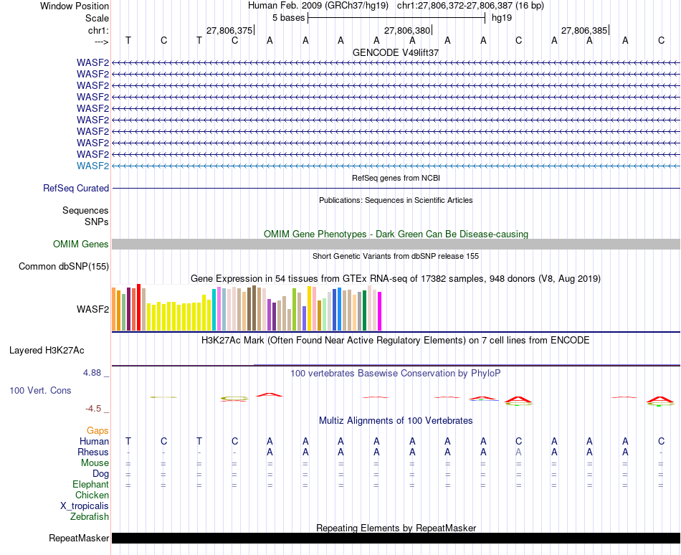Viewport: 681px width, 555px height.
Task: Click the RepeatMasker side label
Action: [x=79, y=538]
